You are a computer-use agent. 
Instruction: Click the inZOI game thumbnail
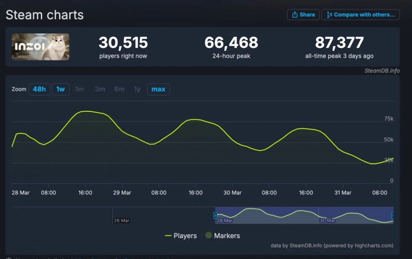pyautogui.click(x=40, y=47)
